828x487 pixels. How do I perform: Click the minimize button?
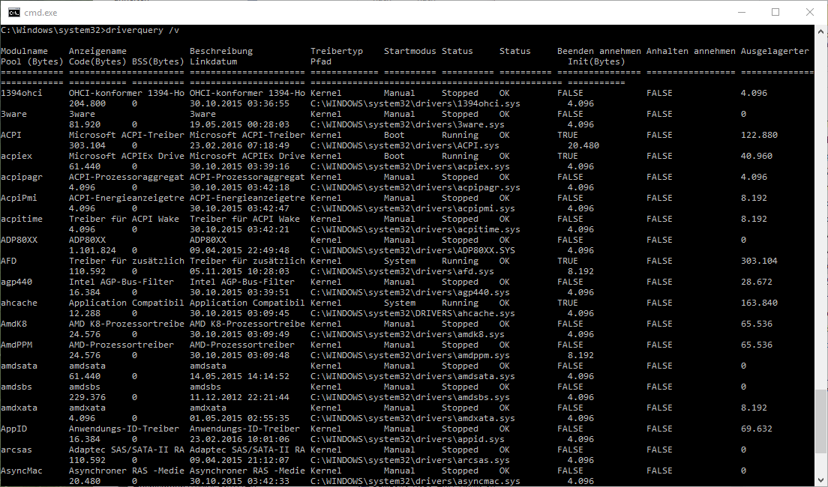pyautogui.click(x=741, y=12)
